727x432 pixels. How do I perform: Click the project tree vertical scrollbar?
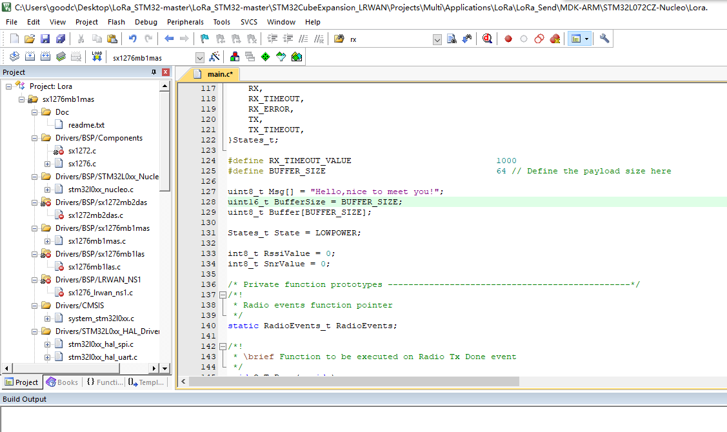[164, 141]
